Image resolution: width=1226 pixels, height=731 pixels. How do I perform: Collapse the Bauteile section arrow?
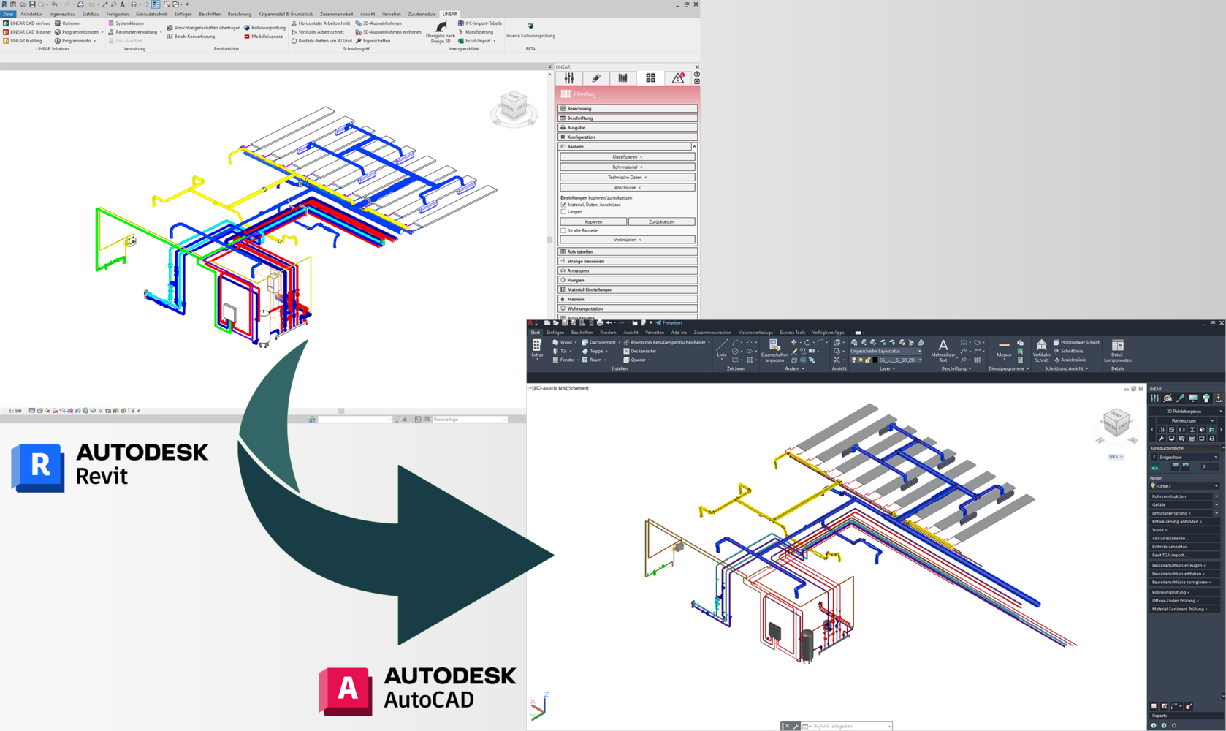(694, 147)
